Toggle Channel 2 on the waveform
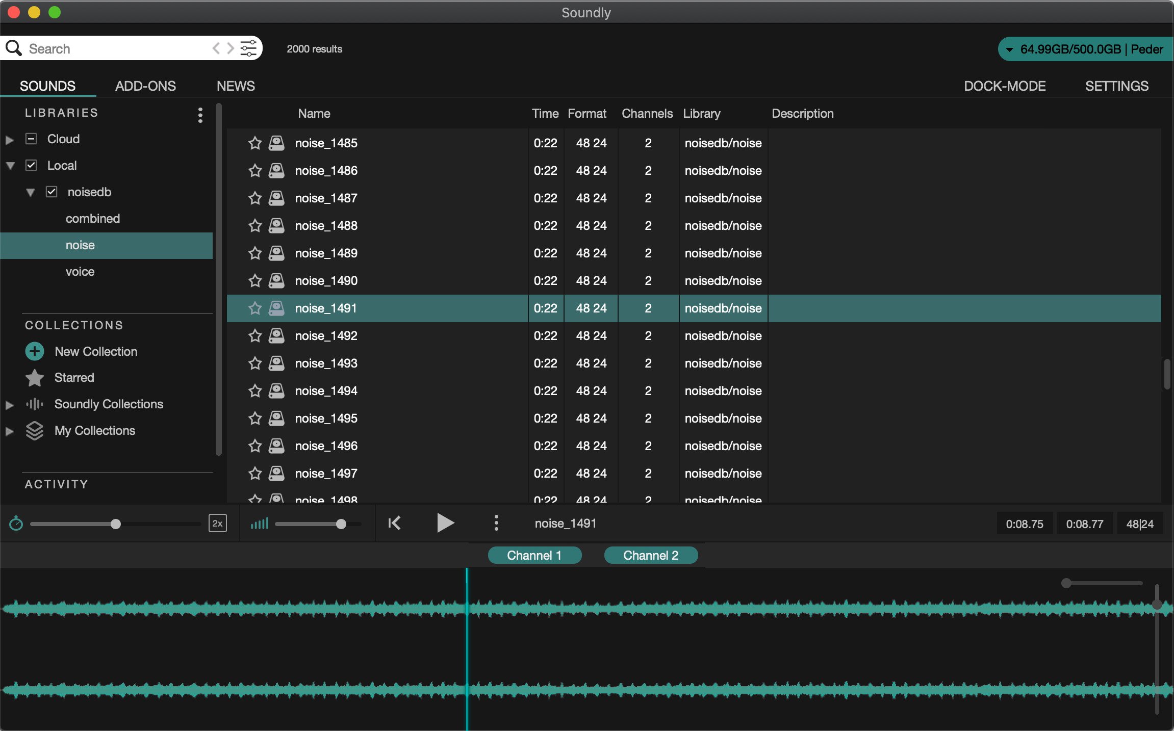 651,555
